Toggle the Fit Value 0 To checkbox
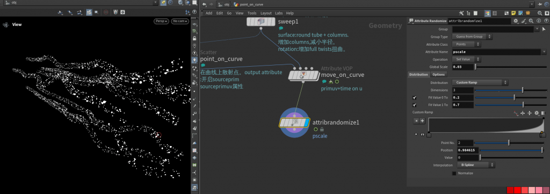 [415, 97]
